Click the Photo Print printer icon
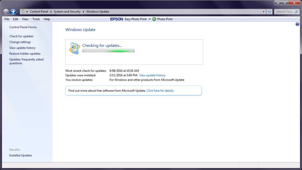The width and height of the screenshot is (302, 170). (x=154, y=19)
